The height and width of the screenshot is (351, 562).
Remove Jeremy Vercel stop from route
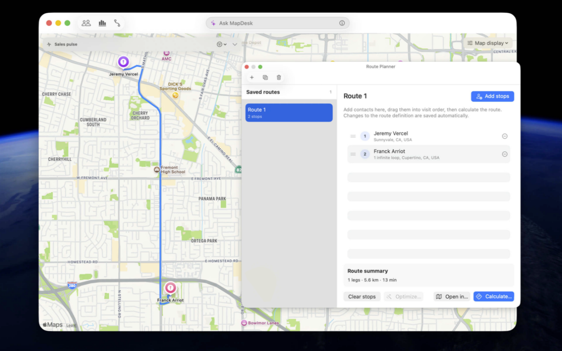point(505,136)
